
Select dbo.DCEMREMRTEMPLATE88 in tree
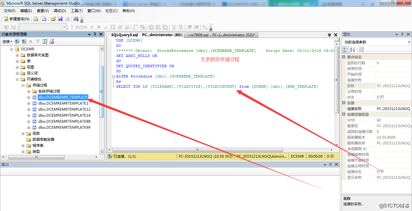click(x=64, y=121)
